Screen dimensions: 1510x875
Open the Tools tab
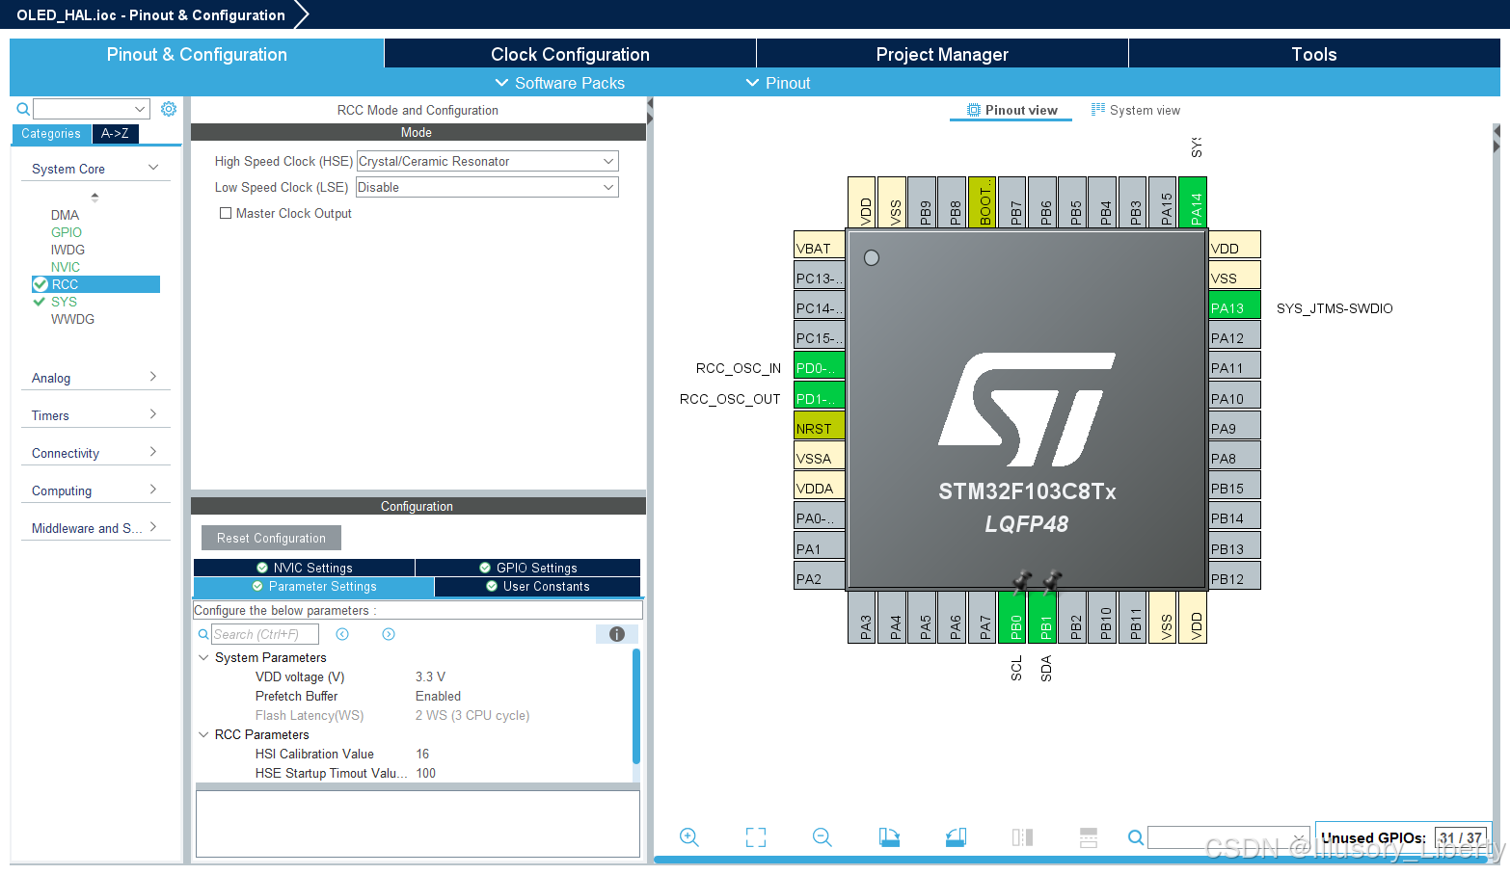[1314, 54]
